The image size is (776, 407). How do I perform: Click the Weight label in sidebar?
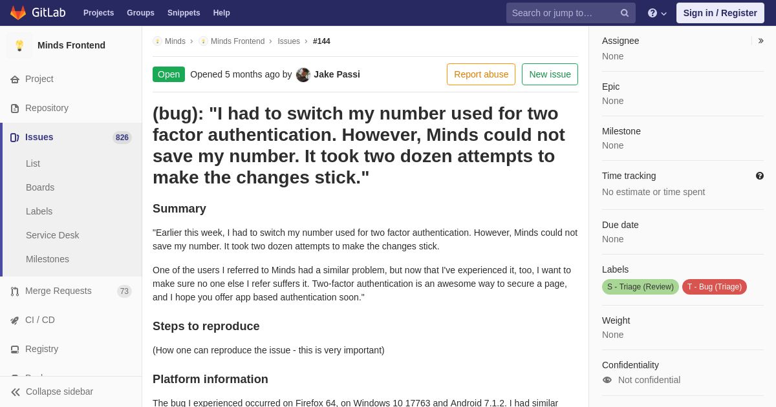(616, 320)
